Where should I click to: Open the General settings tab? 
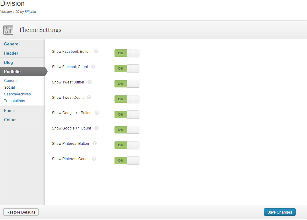[22, 44]
